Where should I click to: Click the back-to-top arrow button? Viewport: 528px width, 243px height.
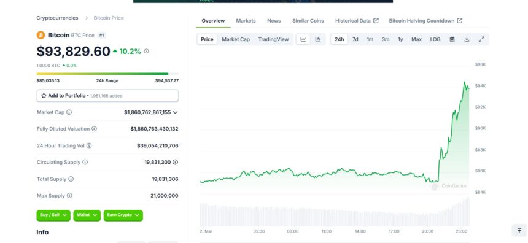[x=519, y=230]
